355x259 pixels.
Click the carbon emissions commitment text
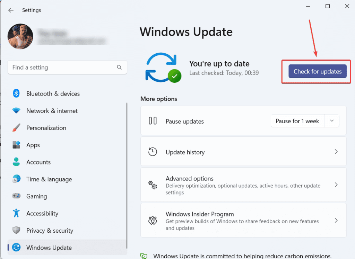tap(242, 256)
